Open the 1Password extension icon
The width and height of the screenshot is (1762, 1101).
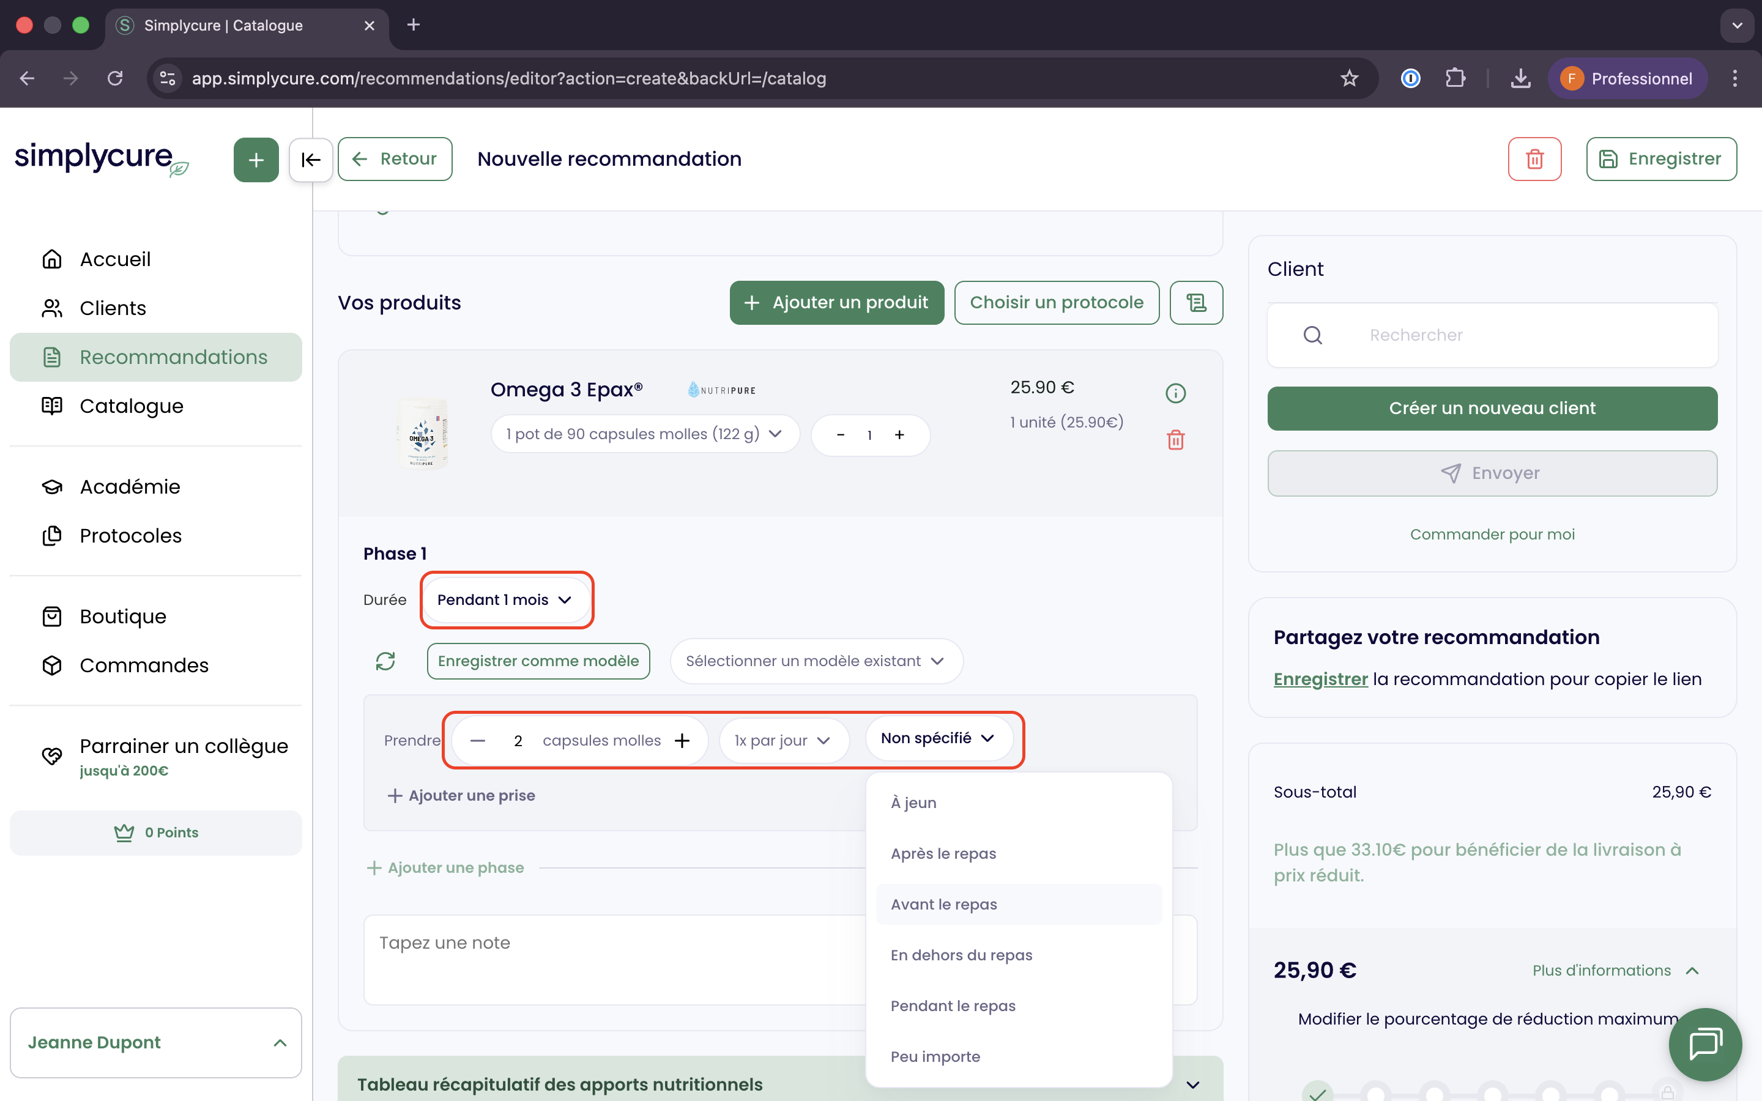(x=1410, y=78)
